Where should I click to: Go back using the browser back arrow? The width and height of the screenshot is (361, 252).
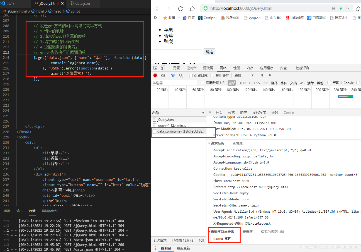coord(157,8)
